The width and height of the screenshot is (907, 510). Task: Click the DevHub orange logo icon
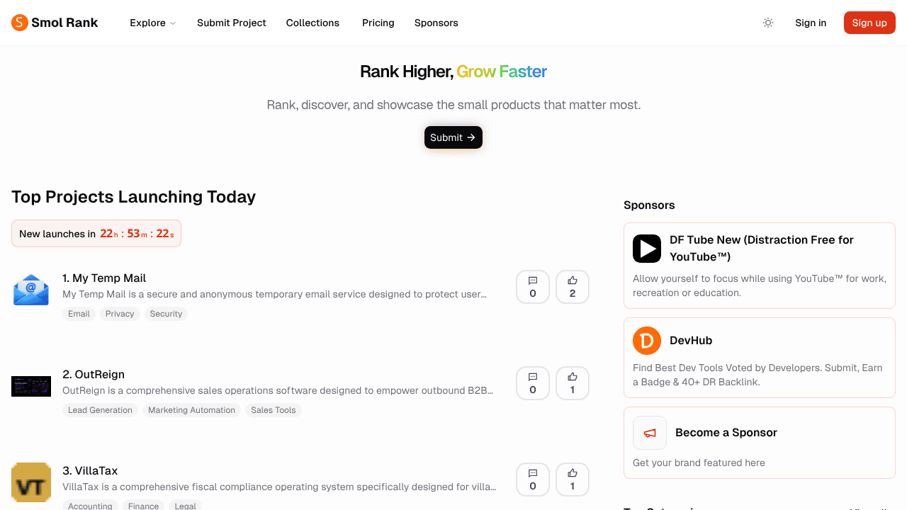click(647, 341)
